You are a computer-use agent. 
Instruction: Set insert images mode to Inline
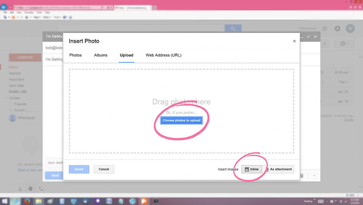click(252, 169)
